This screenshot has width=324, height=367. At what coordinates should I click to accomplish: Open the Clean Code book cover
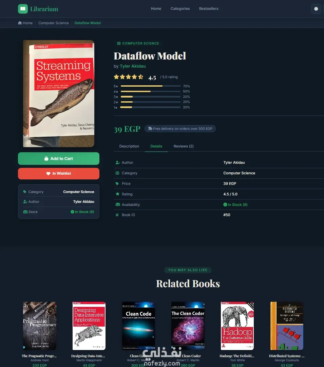[x=138, y=326]
